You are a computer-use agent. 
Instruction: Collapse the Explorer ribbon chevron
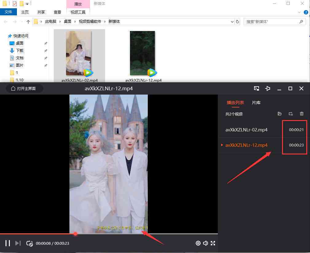(299, 12)
